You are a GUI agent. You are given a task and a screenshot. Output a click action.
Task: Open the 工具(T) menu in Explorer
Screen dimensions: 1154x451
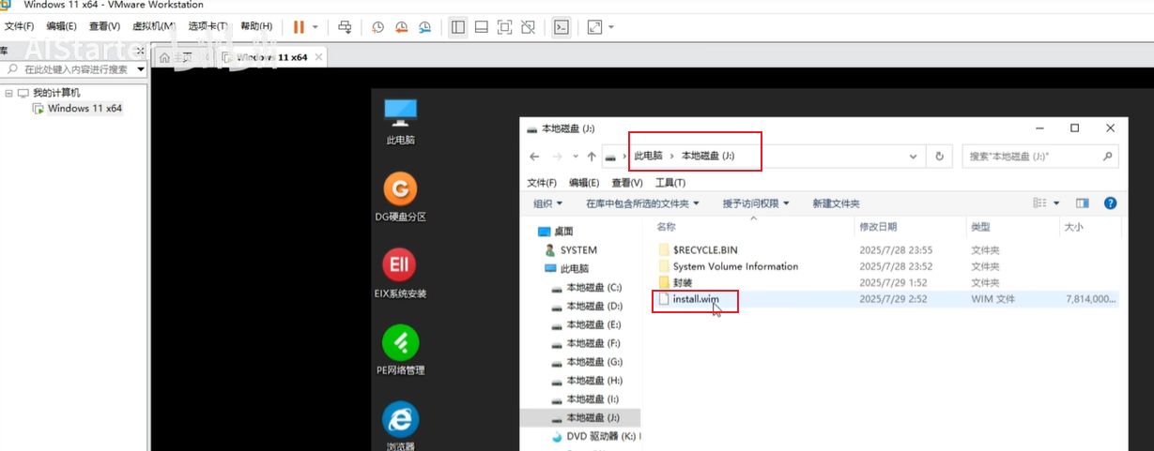[x=669, y=183]
